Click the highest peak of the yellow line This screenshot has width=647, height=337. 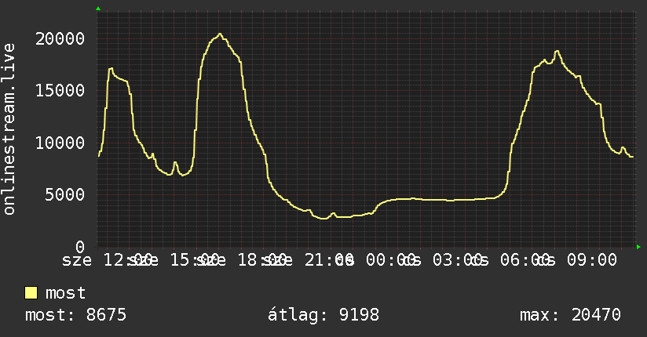[220, 34]
